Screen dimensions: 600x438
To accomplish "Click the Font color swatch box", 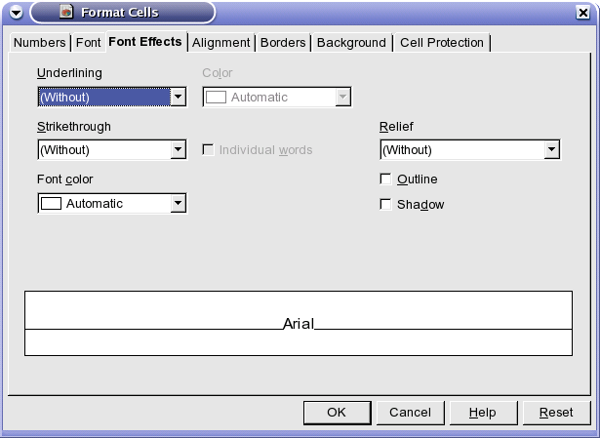I will point(51,203).
